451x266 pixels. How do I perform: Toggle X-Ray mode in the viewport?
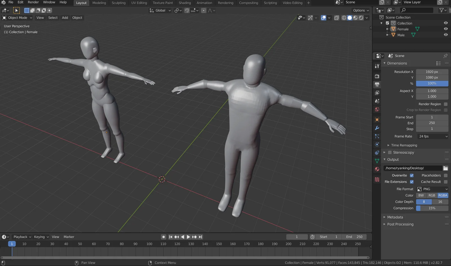click(337, 17)
